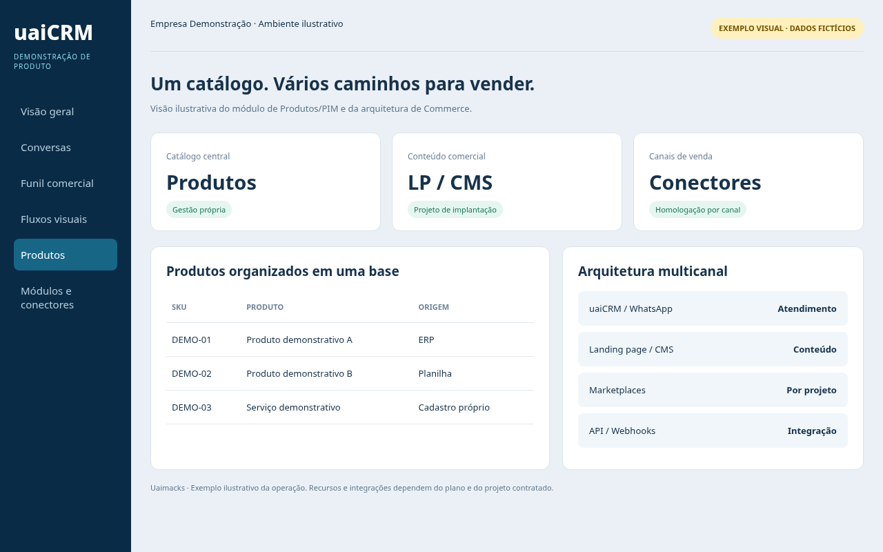883x552 pixels.
Task: Click the Projeto de implantação tag
Action: 455,210
